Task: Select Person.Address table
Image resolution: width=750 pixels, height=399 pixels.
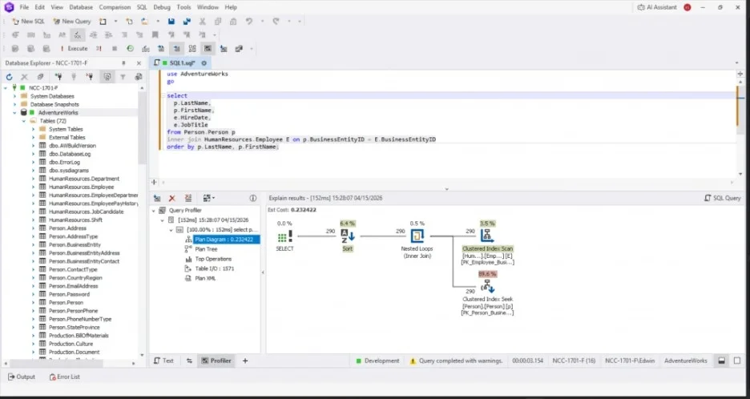Action: tap(67, 228)
